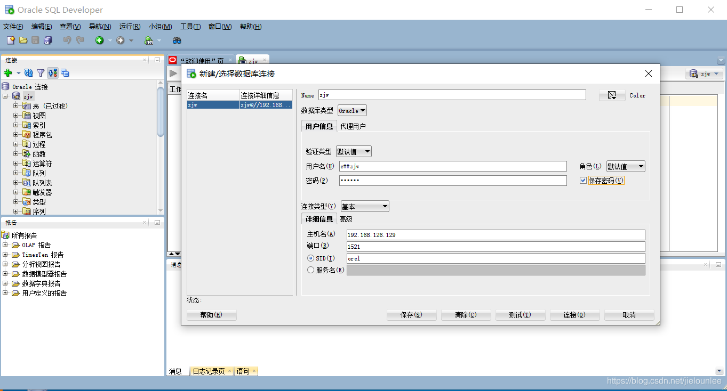727x391 pixels.
Task: Click the password field with dots
Action: coord(453,181)
